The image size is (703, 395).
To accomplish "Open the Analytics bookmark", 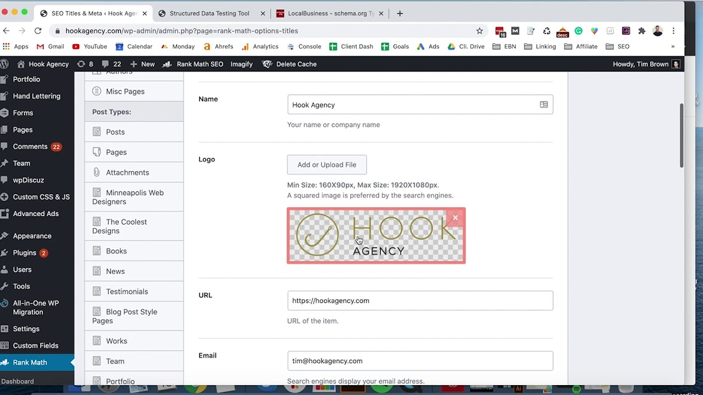I will click(260, 47).
